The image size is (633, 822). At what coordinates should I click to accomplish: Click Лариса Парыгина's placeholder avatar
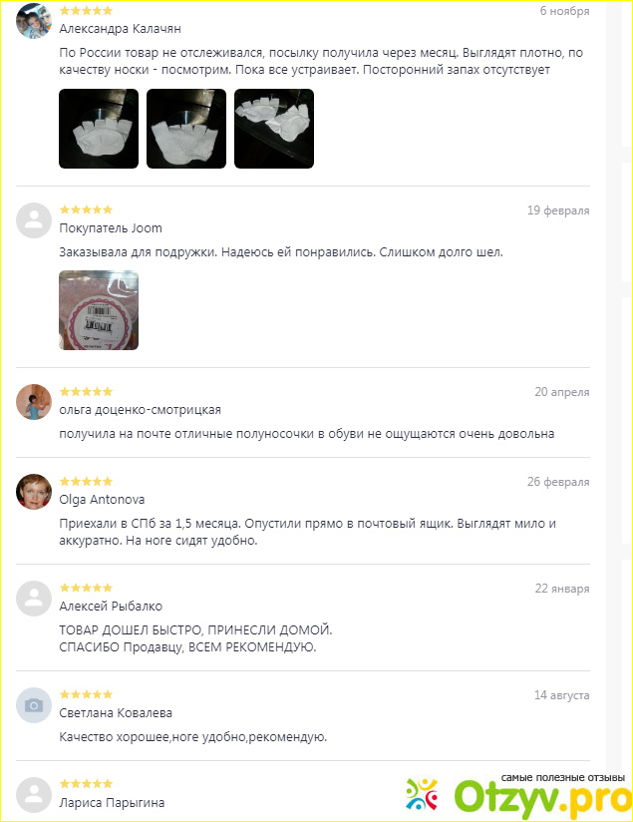coord(34,795)
